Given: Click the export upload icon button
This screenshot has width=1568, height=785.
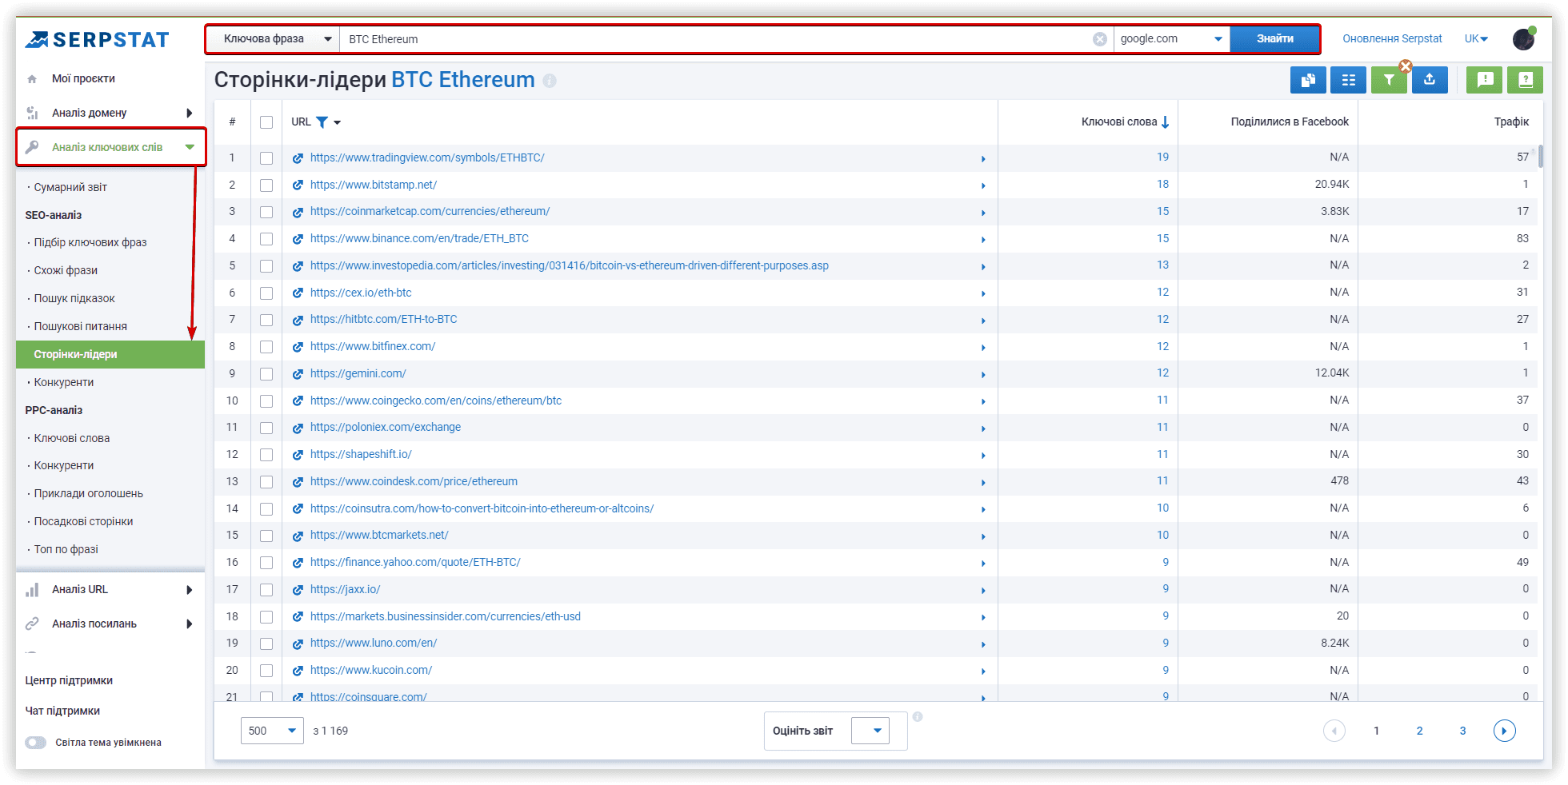Looking at the screenshot, I should click(x=1430, y=80).
